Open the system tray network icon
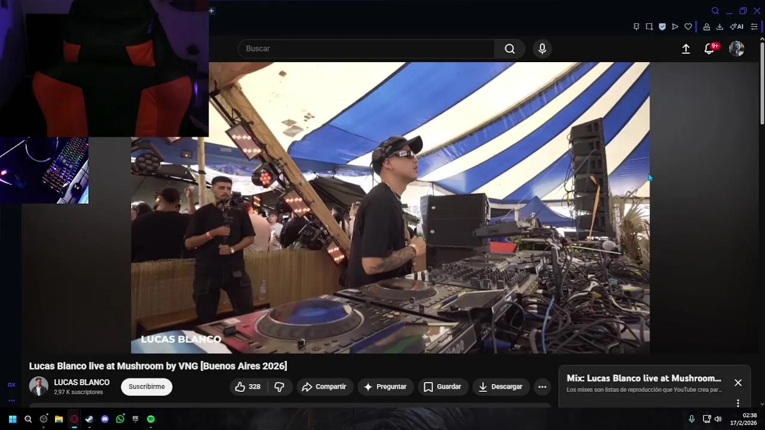This screenshot has width=765, height=430. pyautogui.click(x=706, y=419)
